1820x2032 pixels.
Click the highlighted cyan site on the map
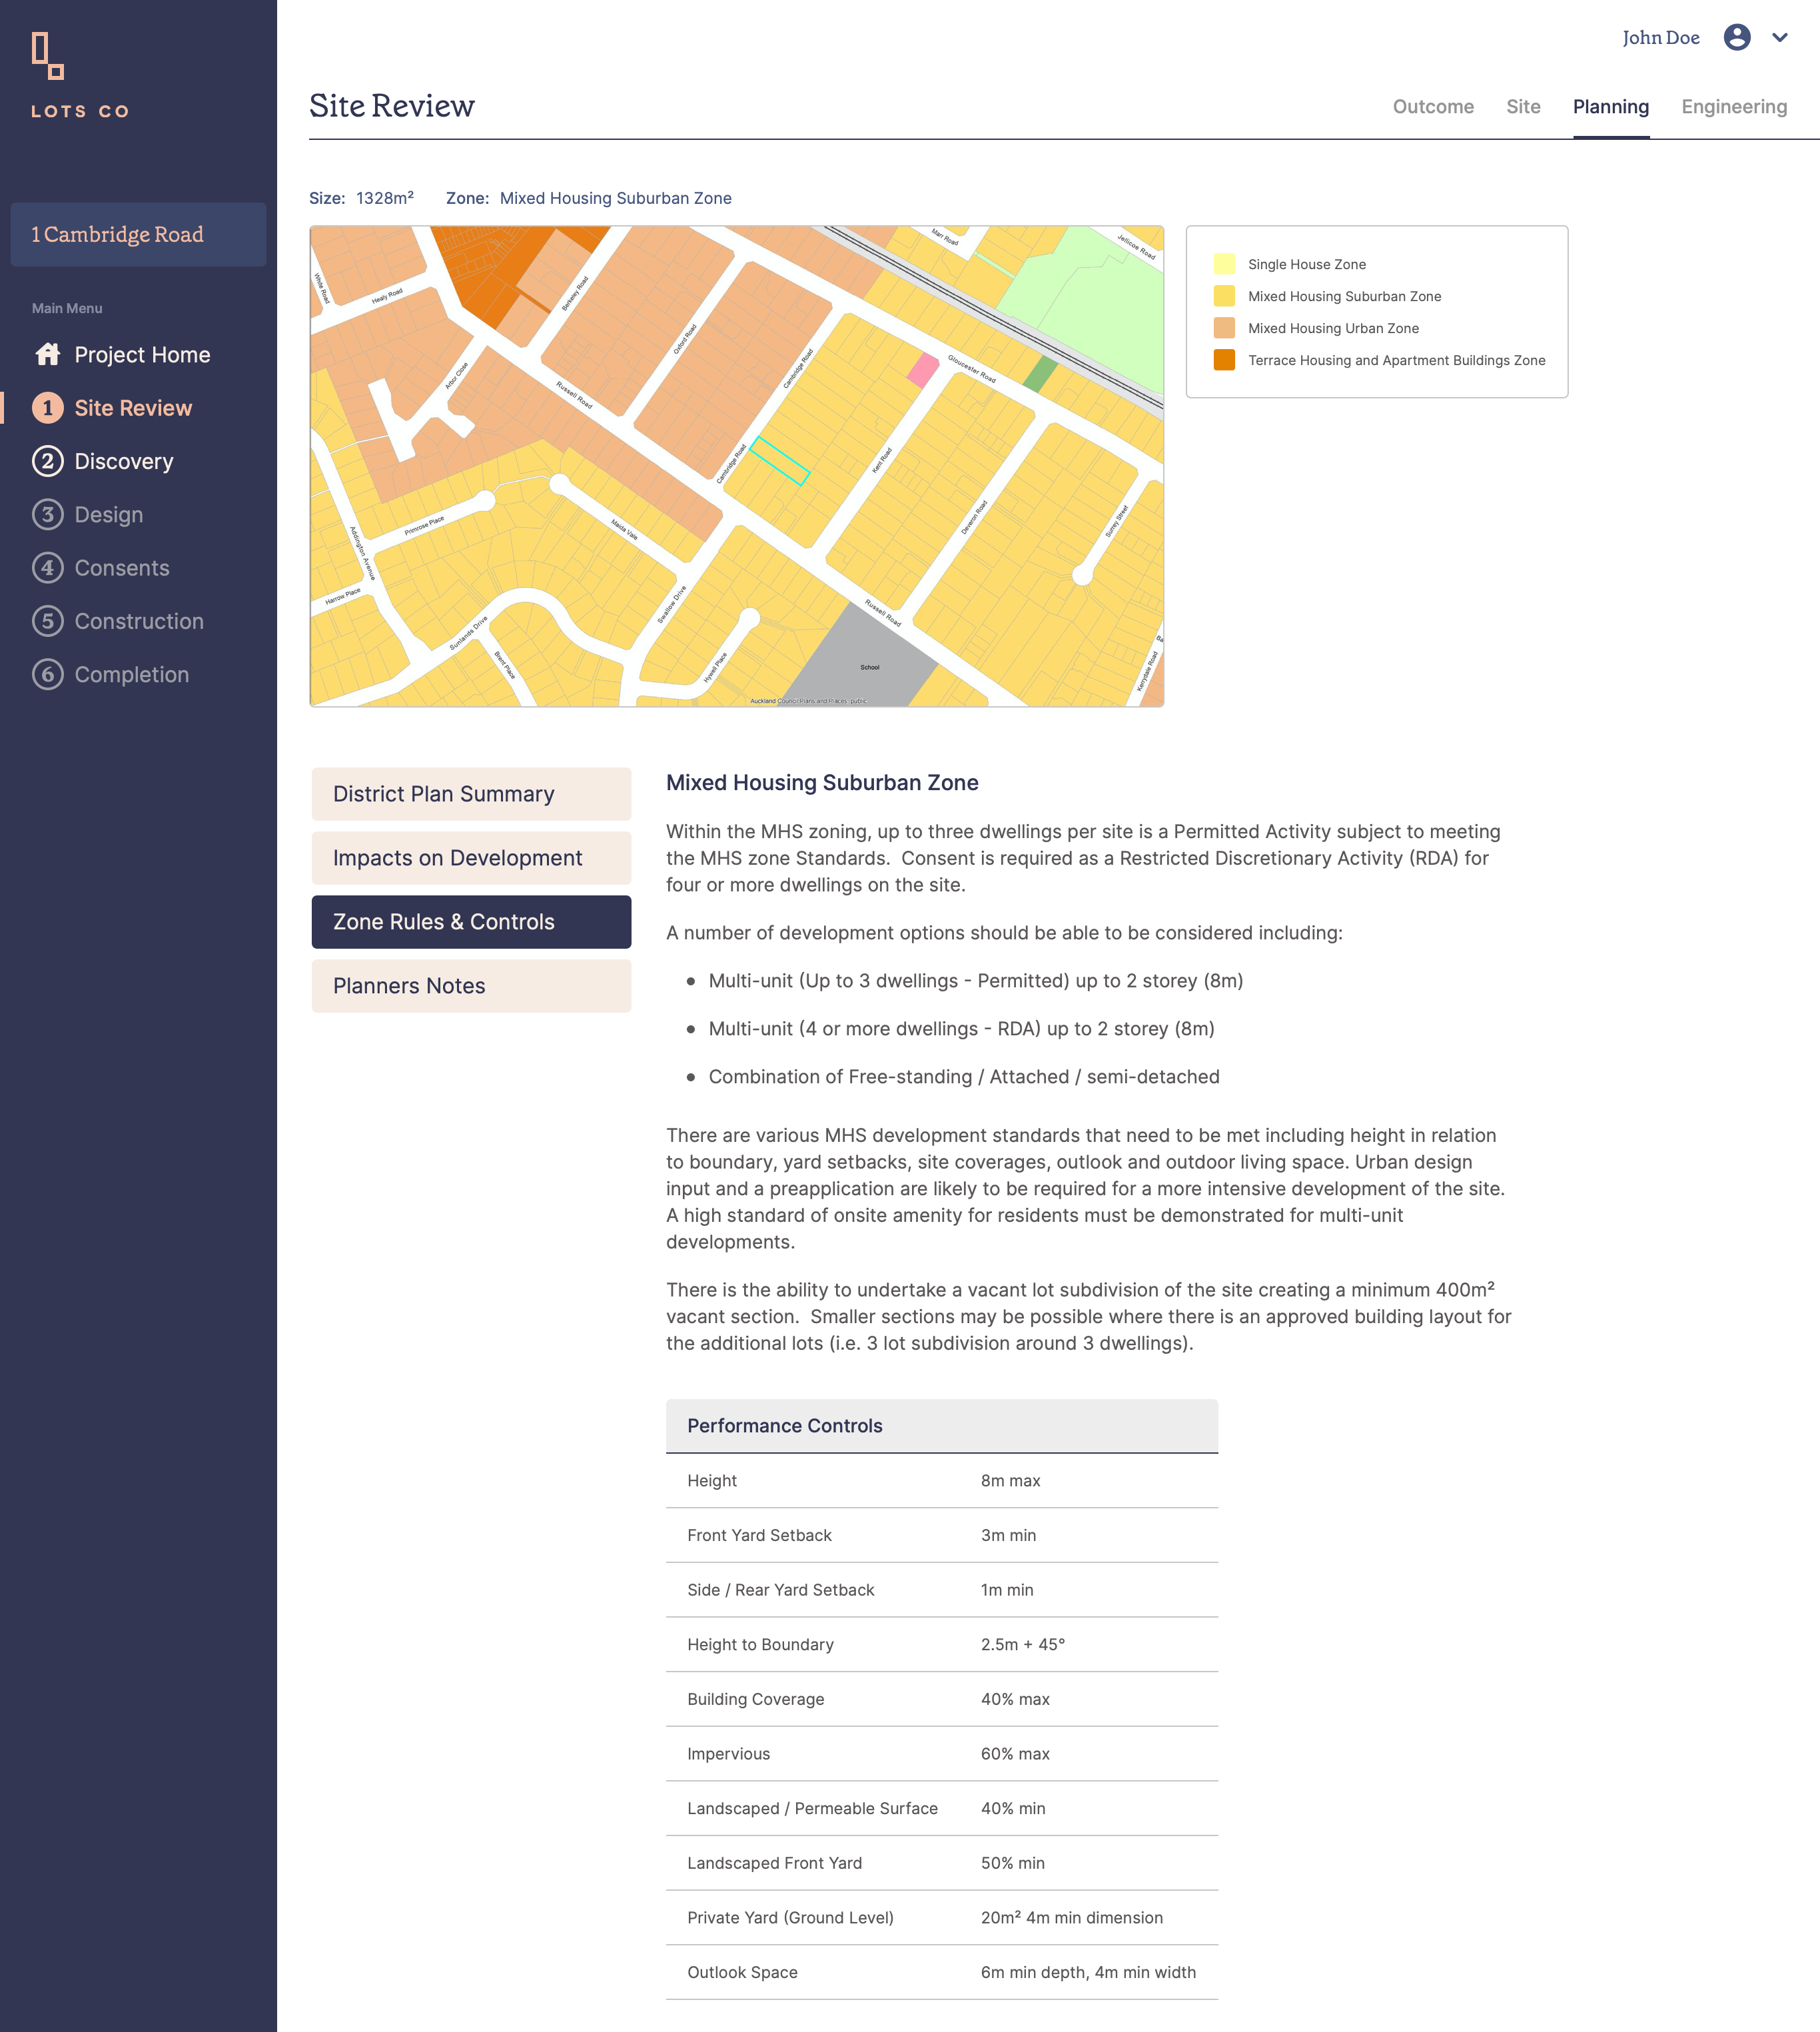[x=780, y=461]
